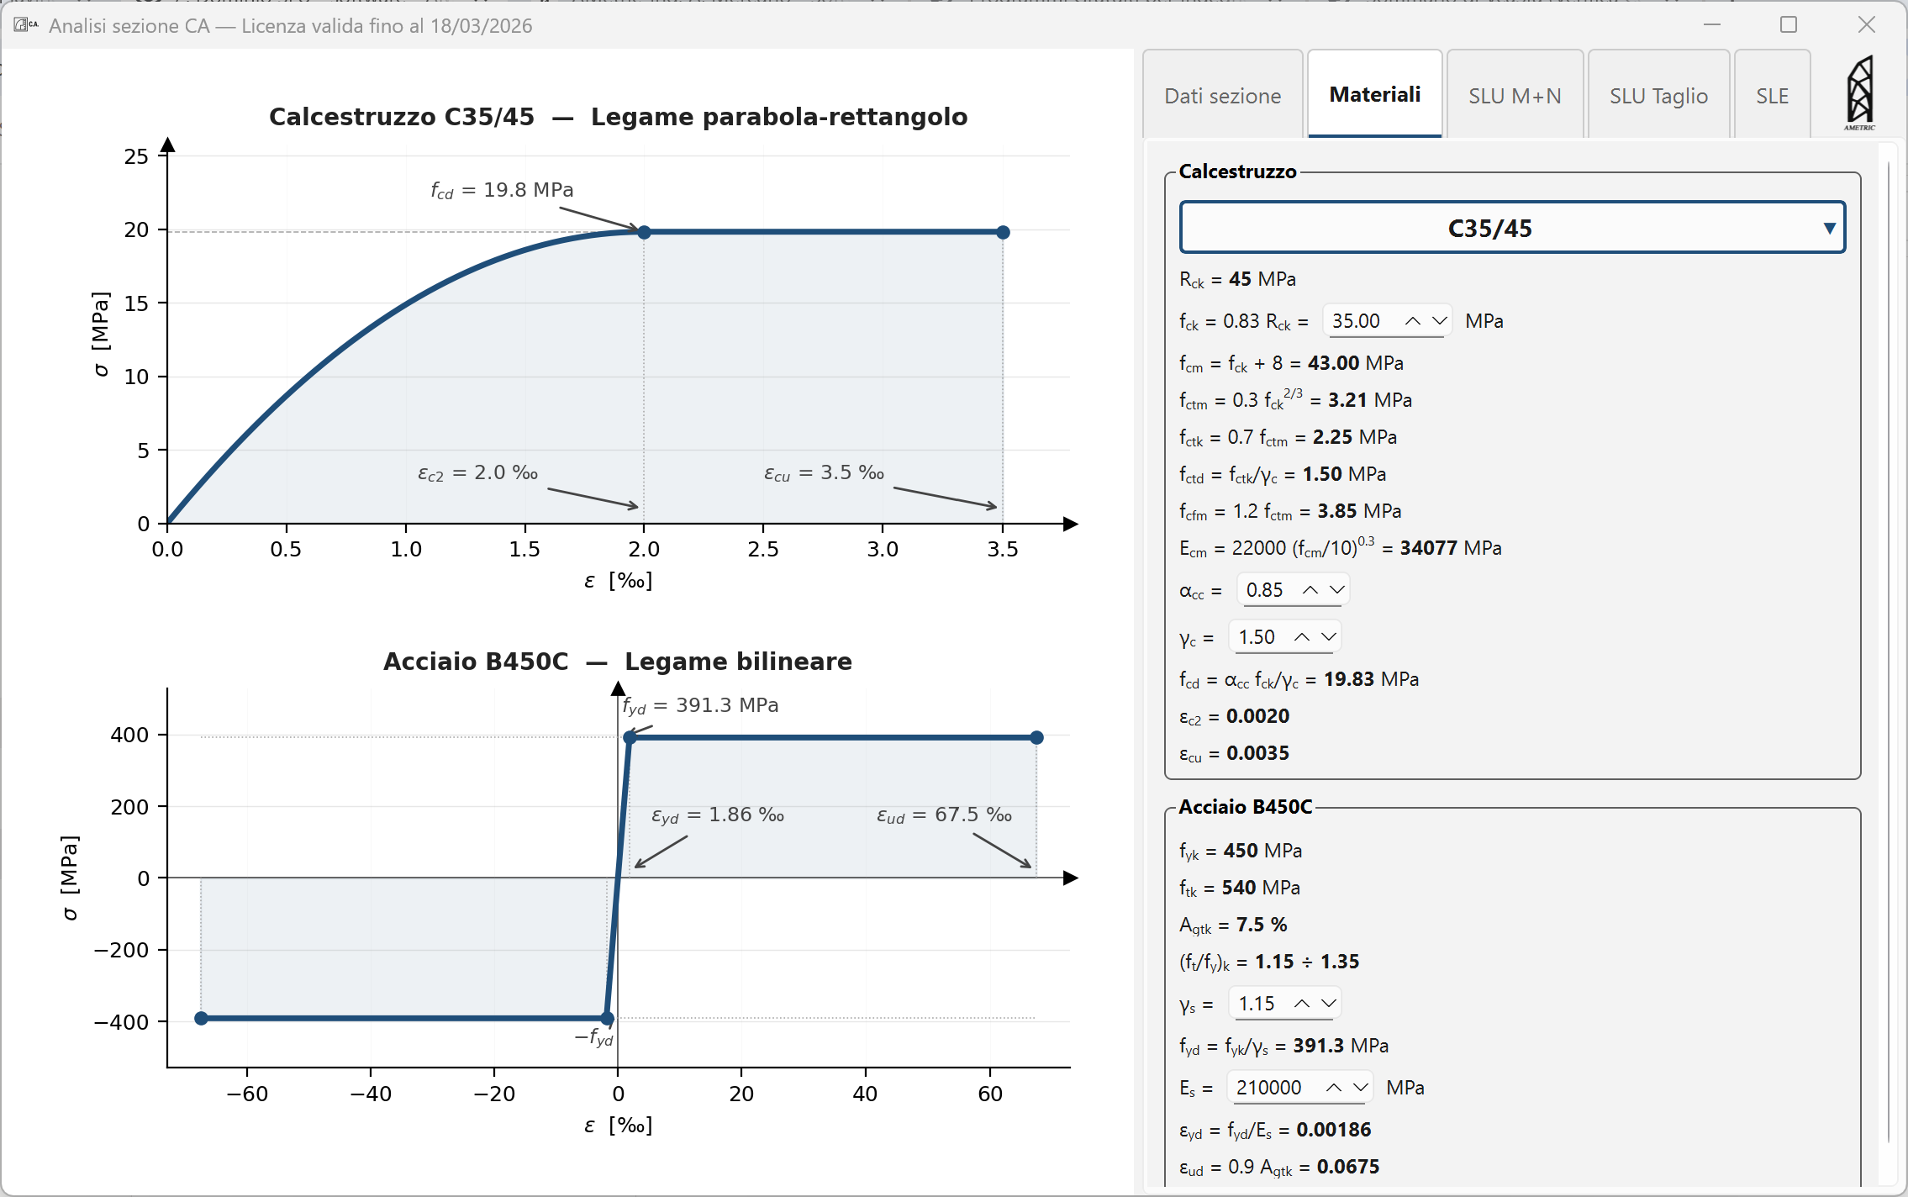Image resolution: width=1908 pixels, height=1197 pixels.
Task: Increase fck value with up arrow
Action: [x=1413, y=321]
